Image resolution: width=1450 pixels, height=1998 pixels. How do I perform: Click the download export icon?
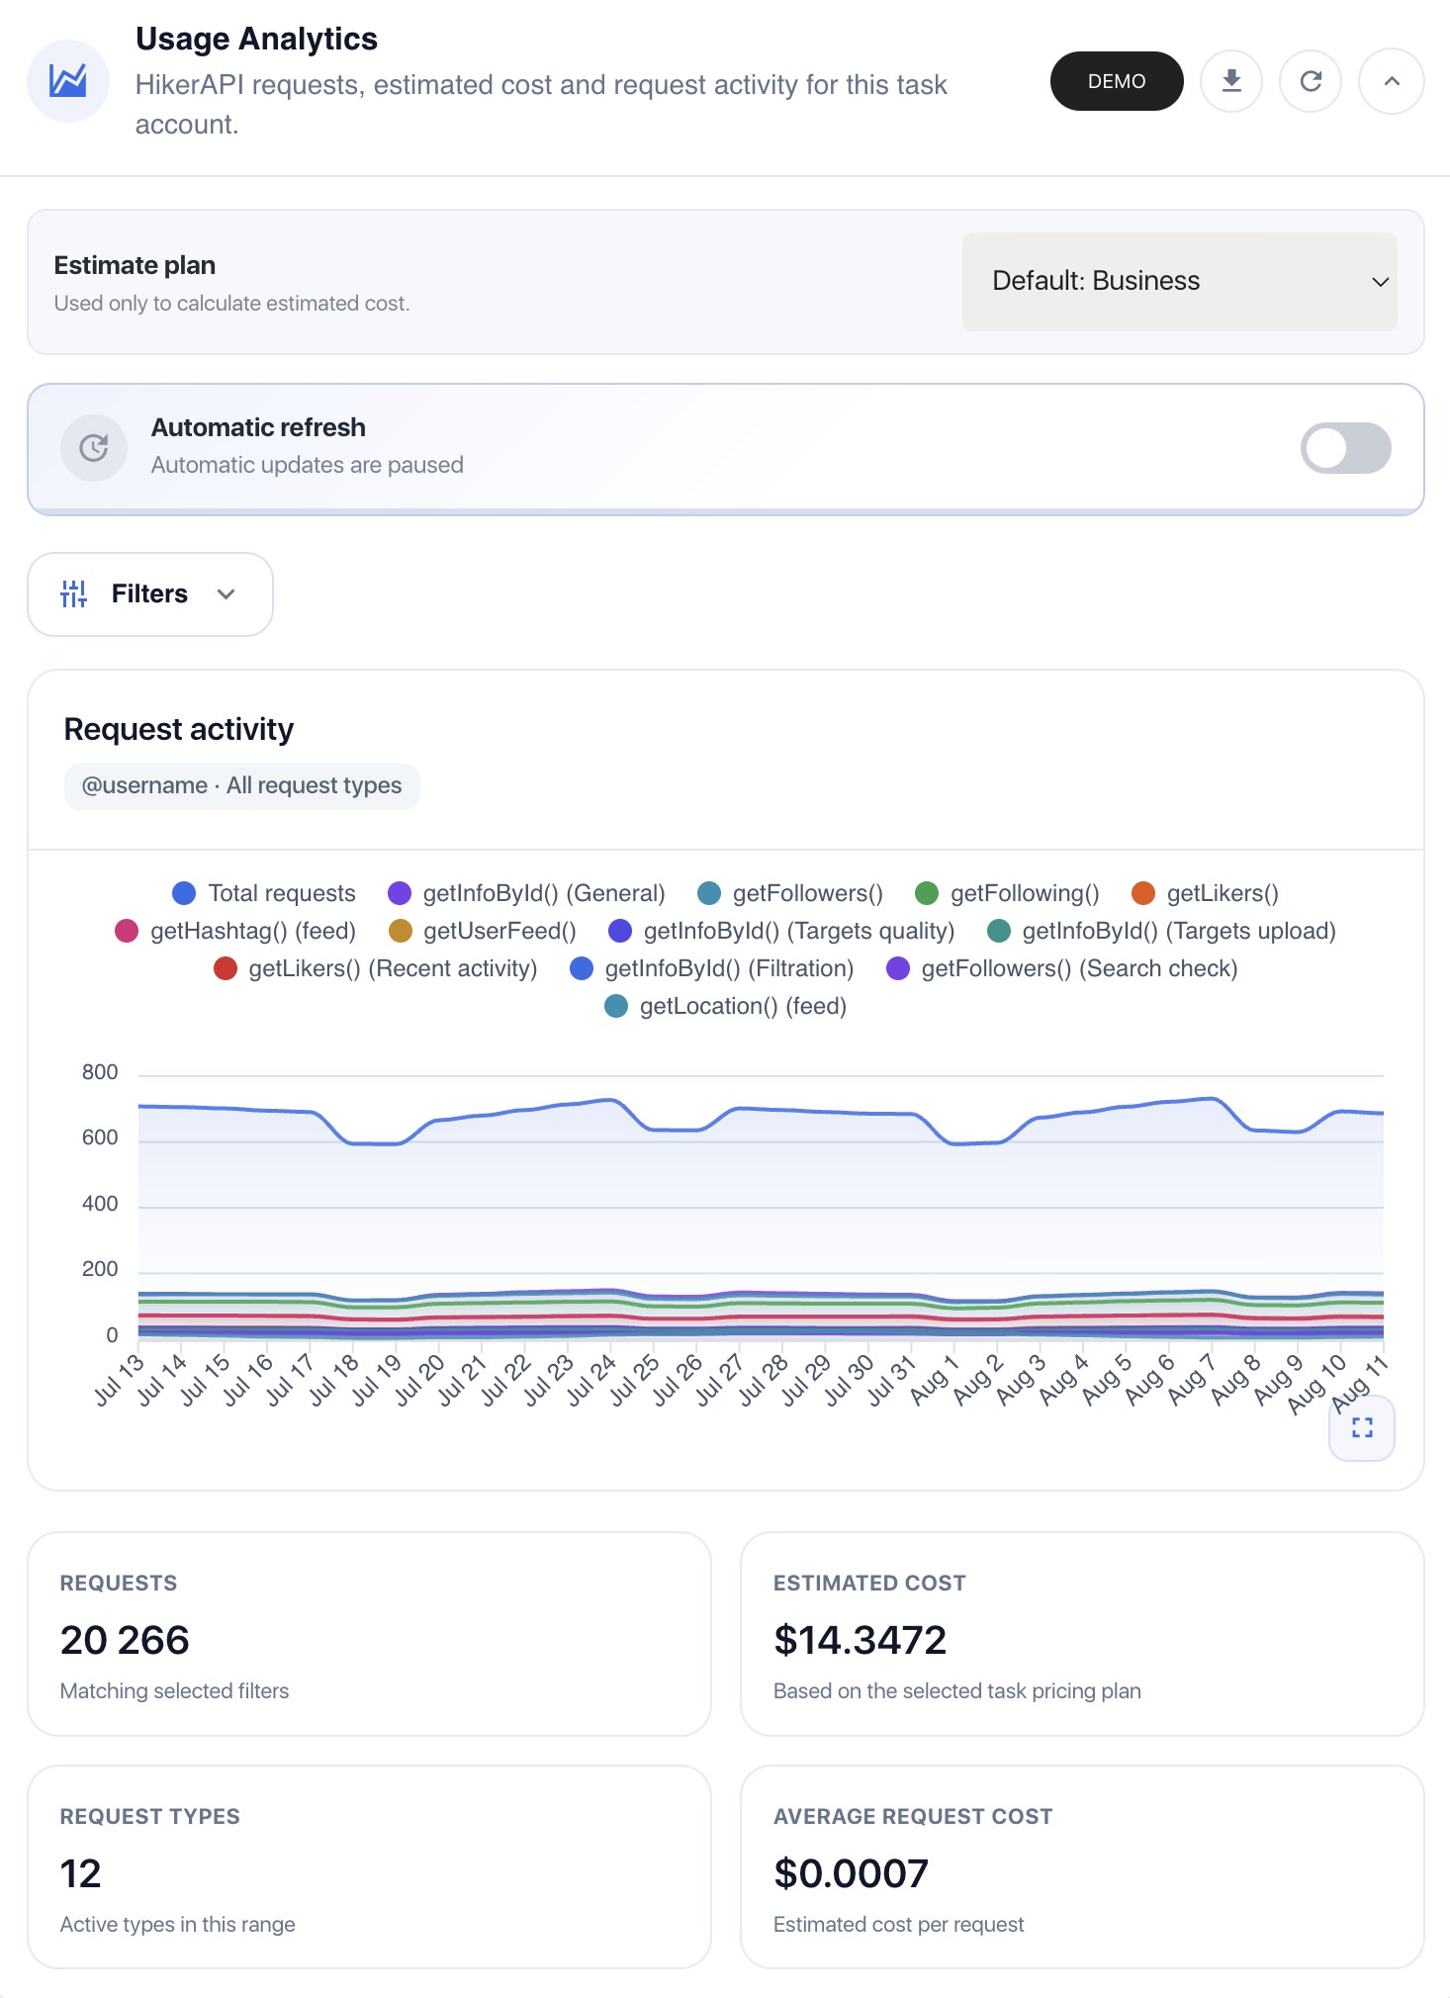click(1231, 81)
